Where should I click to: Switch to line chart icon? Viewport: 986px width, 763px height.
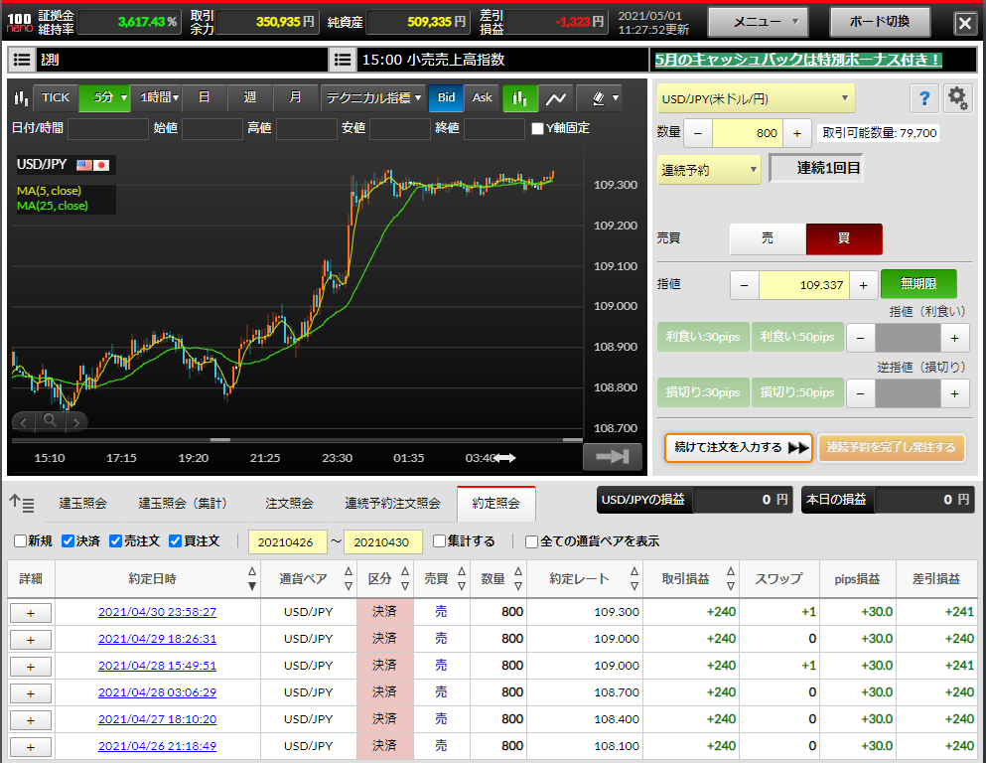tap(556, 98)
